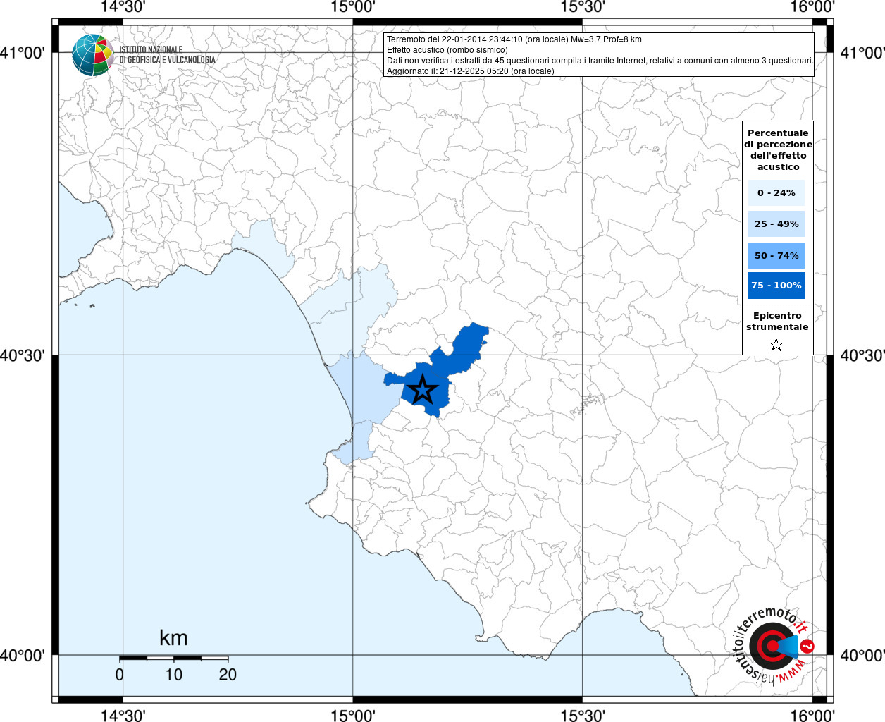This screenshot has height=722, width=885.
Task: Click bottom axis label 15°30'
Action: pyautogui.click(x=583, y=715)
